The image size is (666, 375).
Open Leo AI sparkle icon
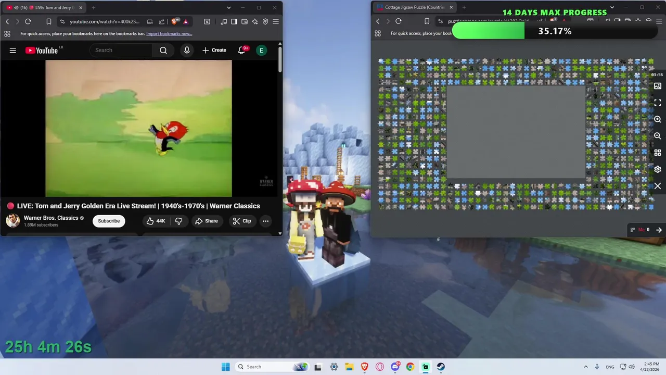click(x=255, y=21)
